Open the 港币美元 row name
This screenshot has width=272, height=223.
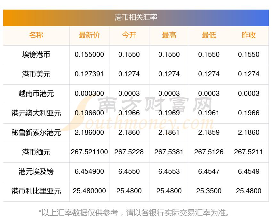pyautogui.click(x=36, y=74)
